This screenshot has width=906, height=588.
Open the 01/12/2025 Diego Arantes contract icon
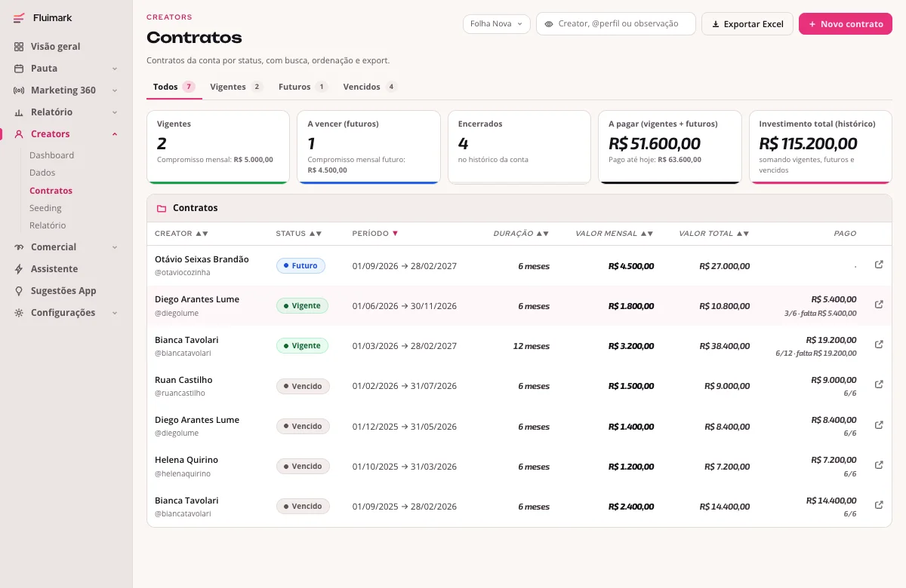pos(879,425)
